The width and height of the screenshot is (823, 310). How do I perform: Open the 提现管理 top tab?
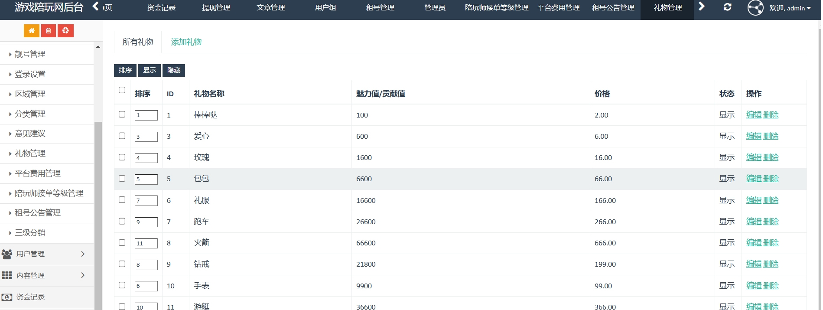(216, 8)
